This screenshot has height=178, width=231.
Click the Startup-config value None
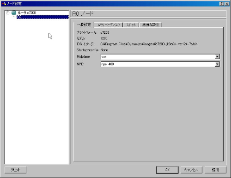104,50
